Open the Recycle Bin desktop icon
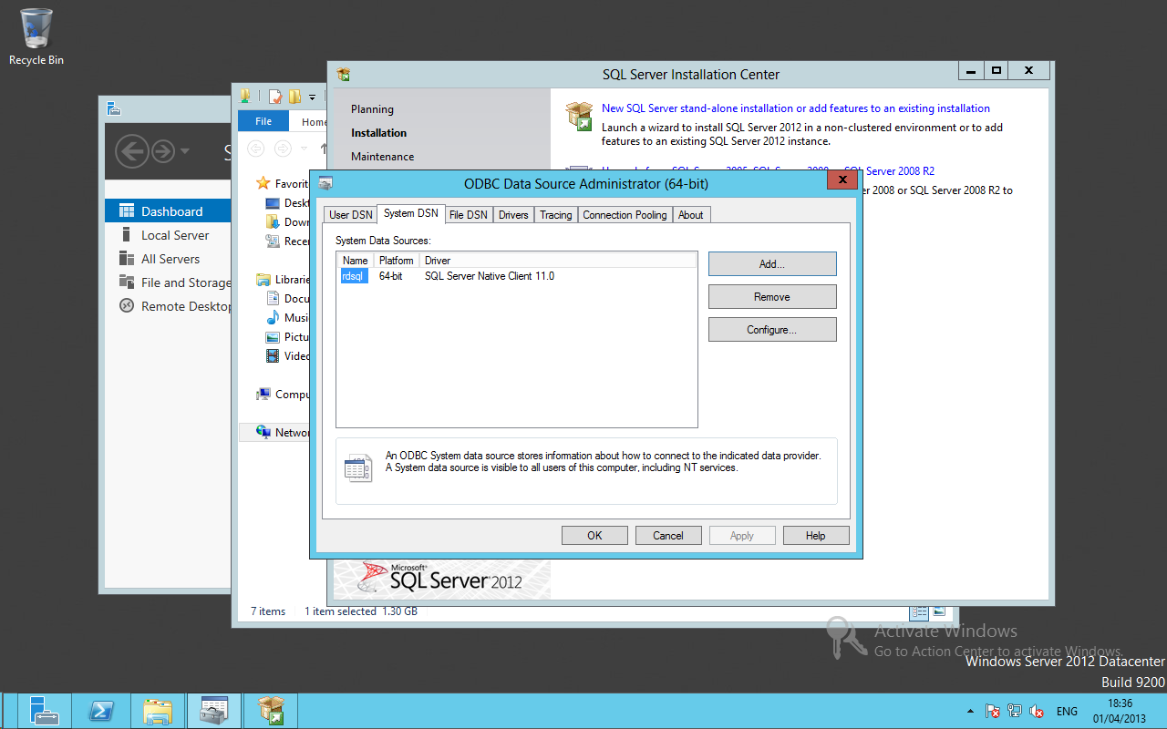The height and width of the screenshot is (729, 1167). coord(36,36)
